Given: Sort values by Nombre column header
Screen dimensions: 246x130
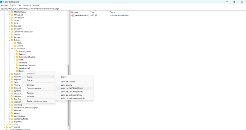Looking at the screenshot, I should [80, 12].
